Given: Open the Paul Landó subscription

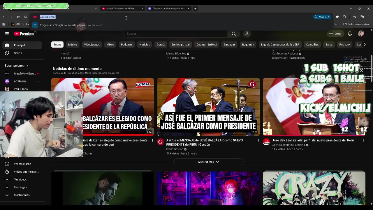Looking at the screenshot, I should (x=22, y=89).
